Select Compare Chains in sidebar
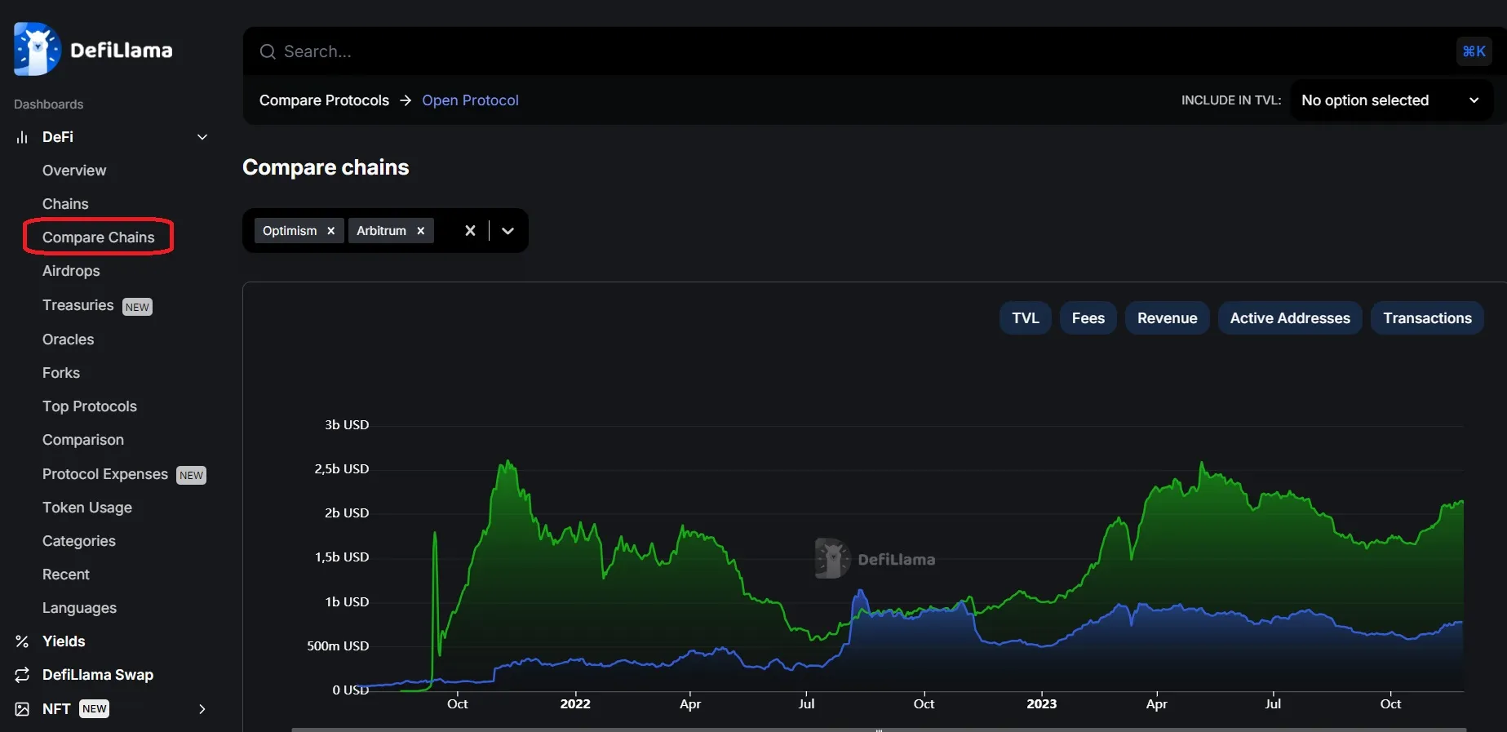This screenshot has height=732, width=1507. 98,237
